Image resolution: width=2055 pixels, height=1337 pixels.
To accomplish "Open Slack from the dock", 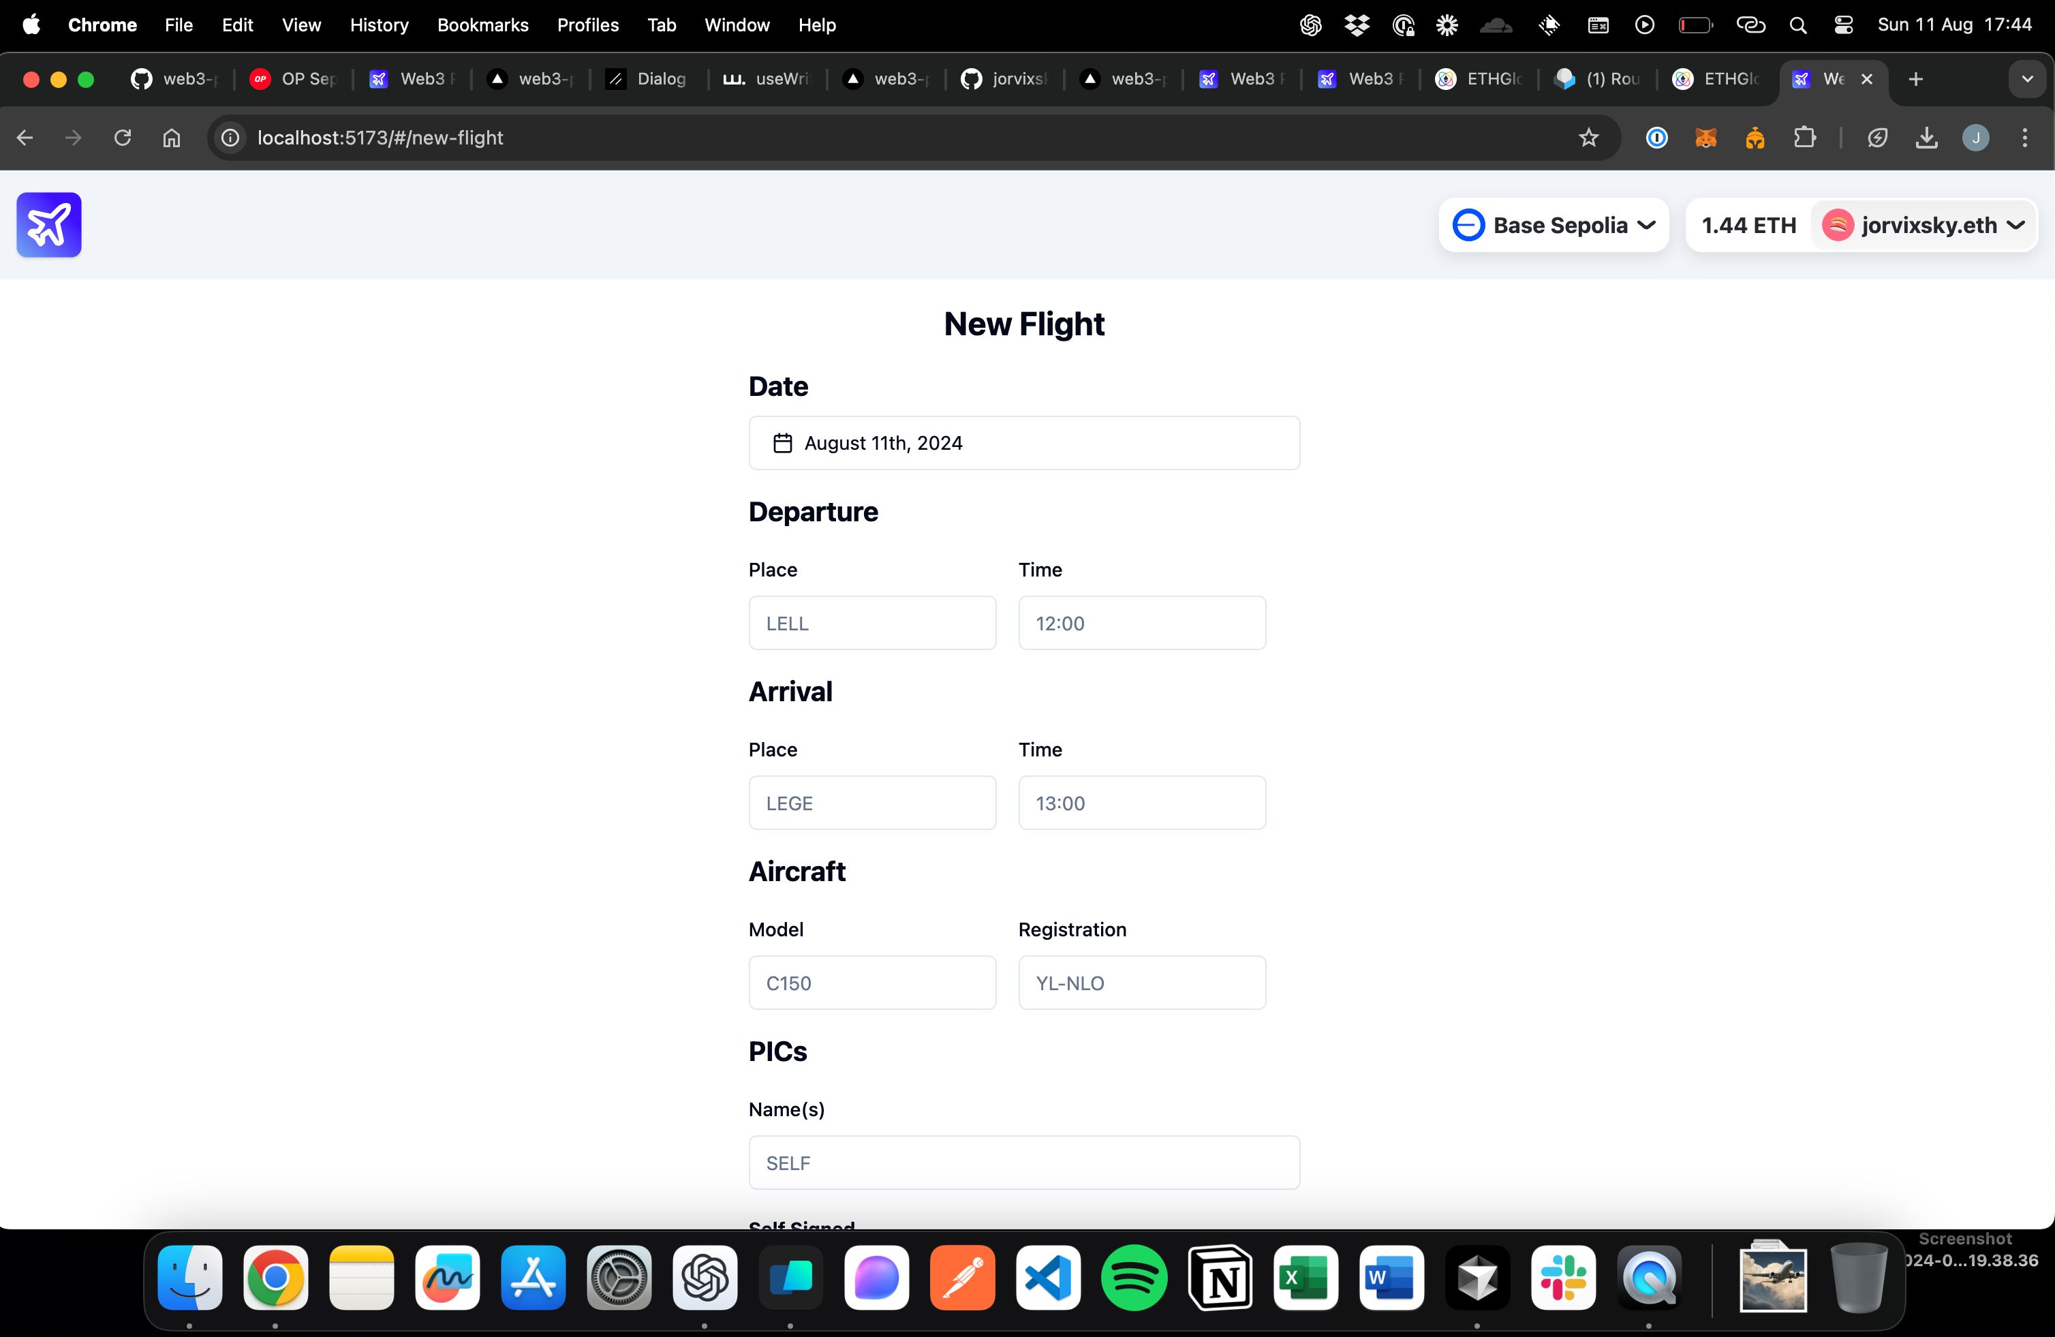I will coord(1563,1278).
